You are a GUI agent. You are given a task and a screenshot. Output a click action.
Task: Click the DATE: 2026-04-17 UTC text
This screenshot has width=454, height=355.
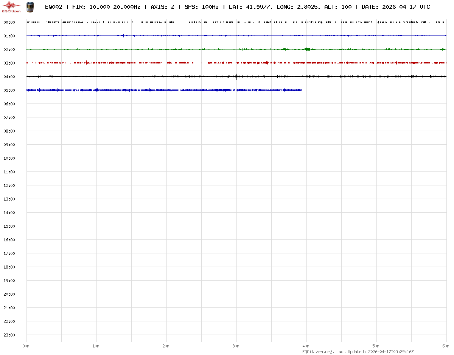pyautogui.click(x=396, y=7)
